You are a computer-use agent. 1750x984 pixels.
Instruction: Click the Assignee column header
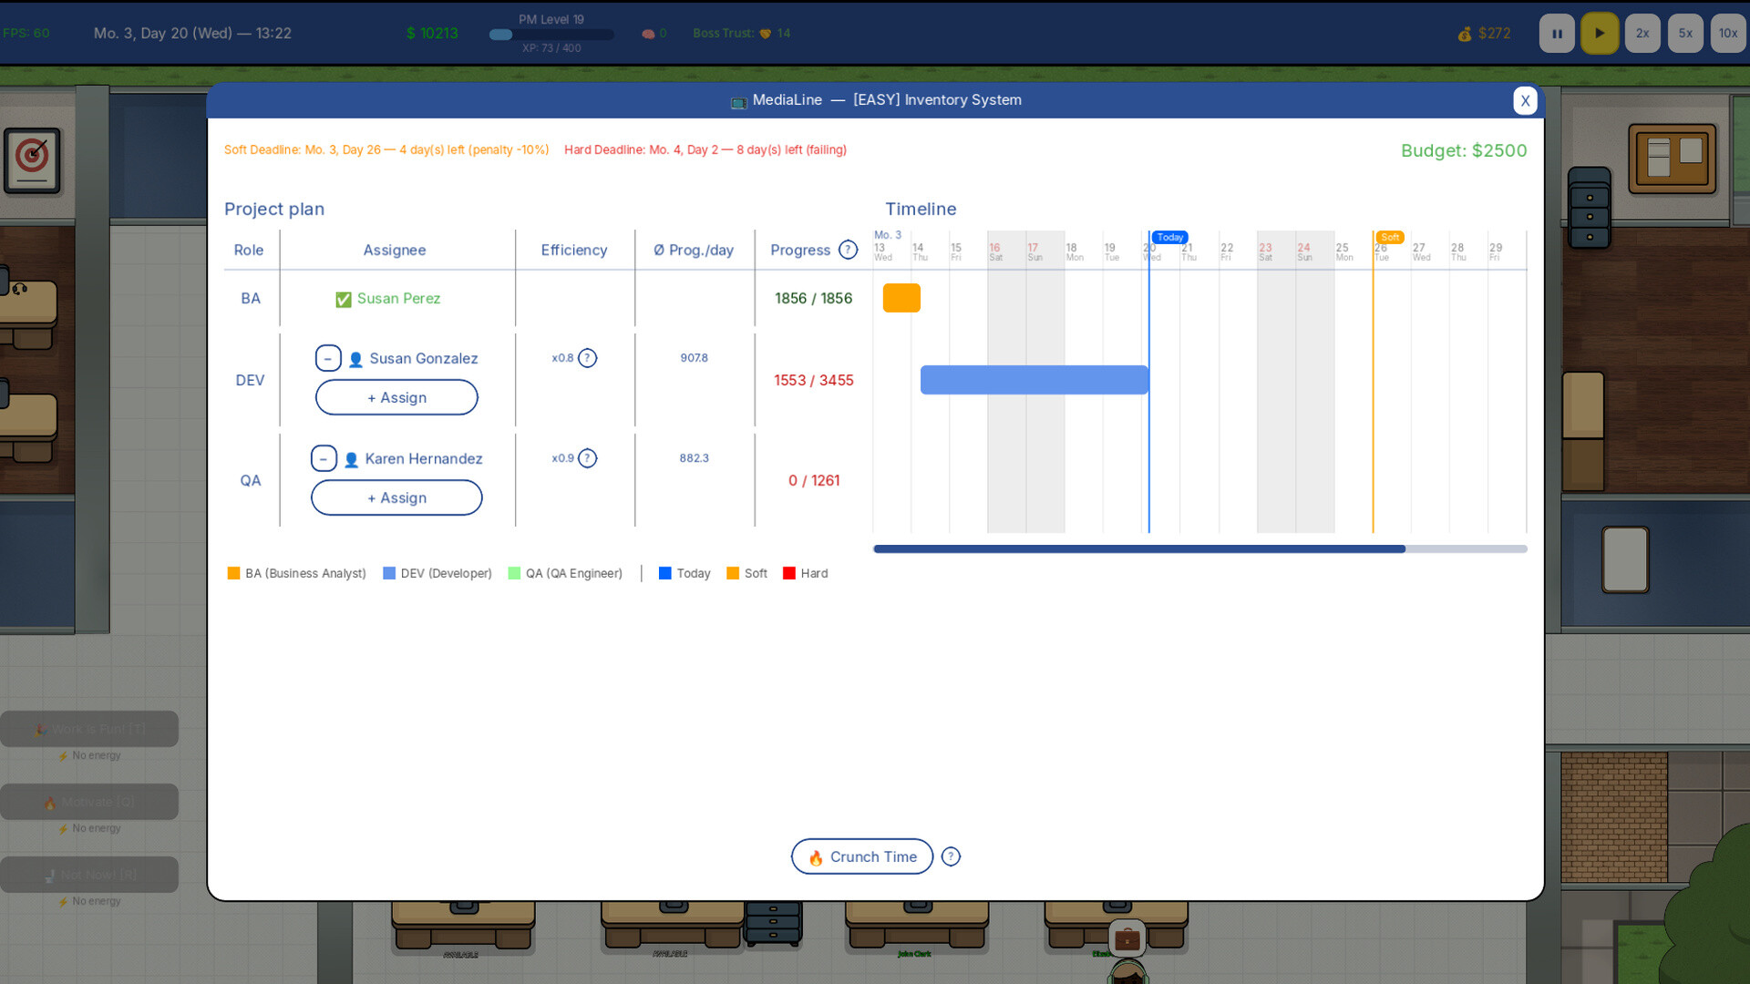pos(395,250)
